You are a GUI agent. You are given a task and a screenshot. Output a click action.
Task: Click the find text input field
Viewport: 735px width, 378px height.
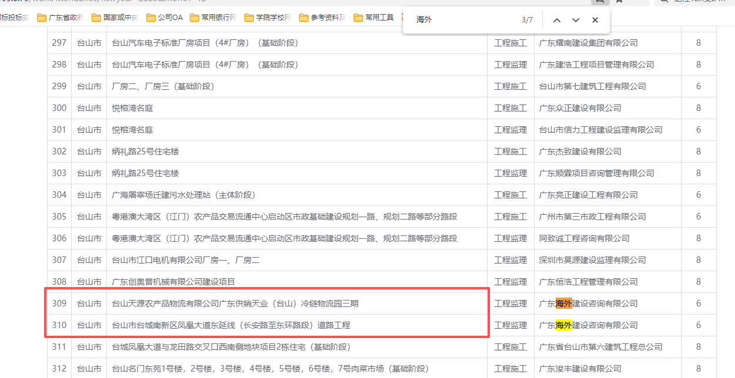coord(464,20)
